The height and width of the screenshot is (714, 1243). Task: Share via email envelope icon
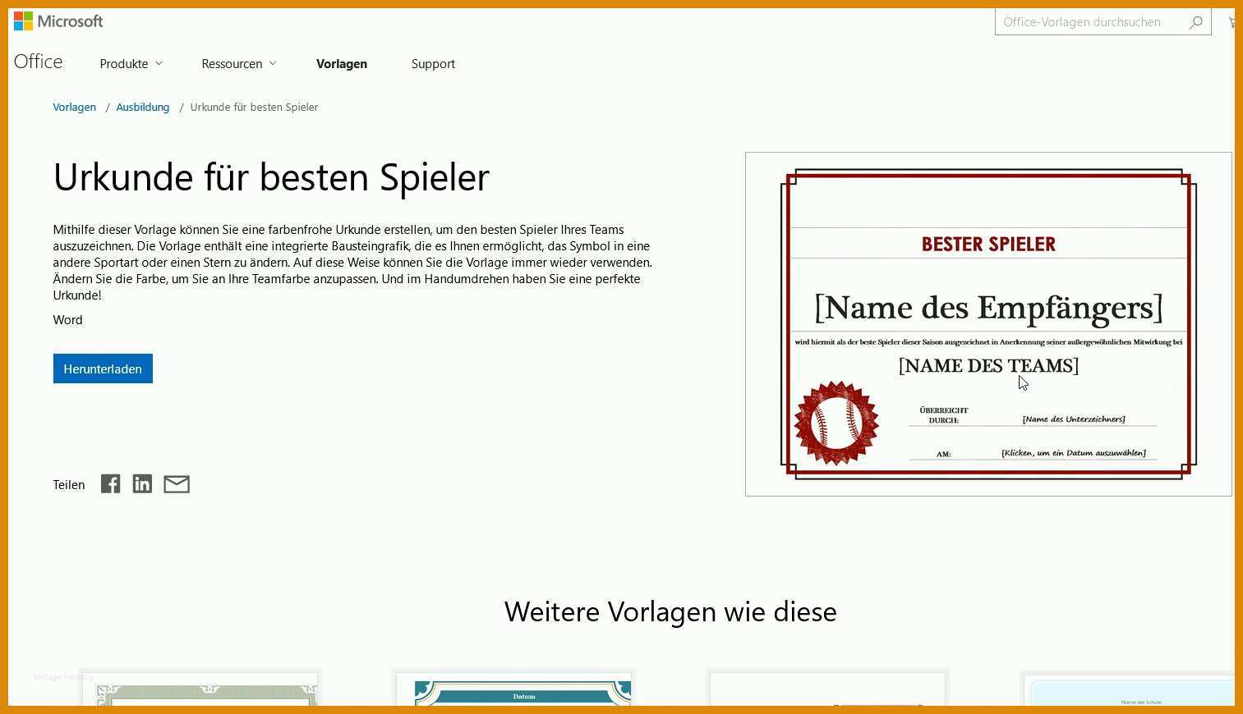(177, 484)
